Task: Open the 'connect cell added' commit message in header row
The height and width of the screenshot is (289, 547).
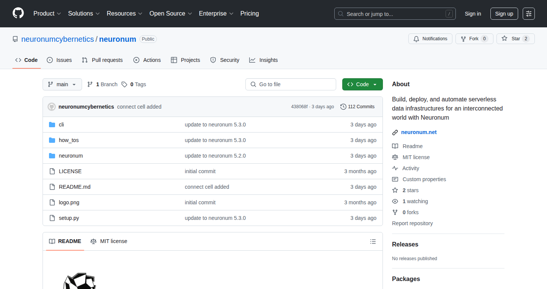Action: pyautogui.click(x=139, y=107)
